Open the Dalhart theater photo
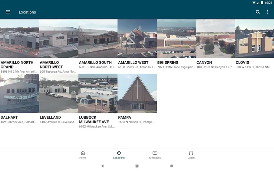The width and height of the screenshot is (274, 171). point(20,93)
